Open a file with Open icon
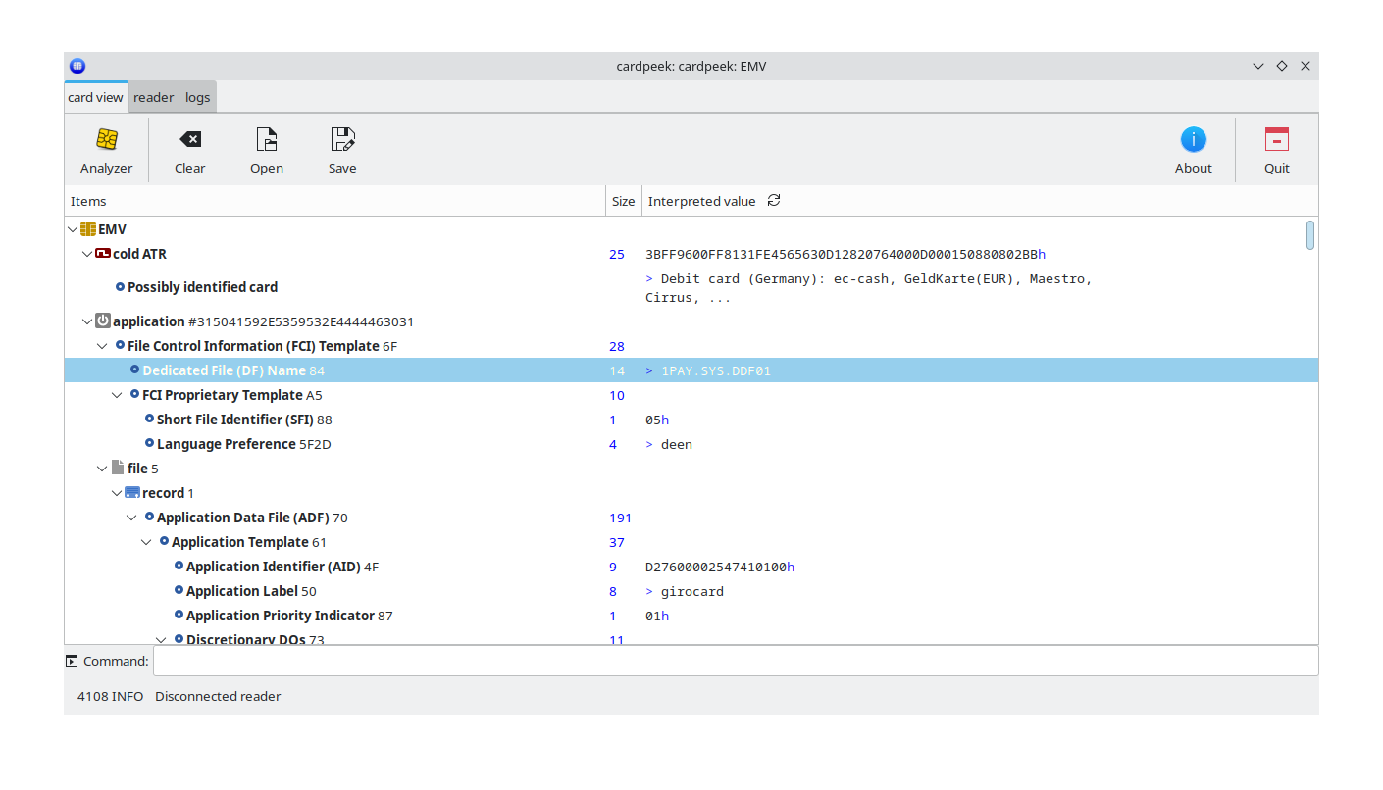The image size is (1383, 790). 266,139
